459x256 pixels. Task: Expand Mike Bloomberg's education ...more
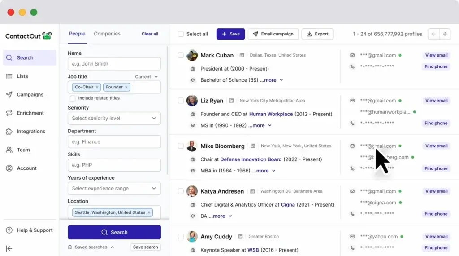(264, 171)
